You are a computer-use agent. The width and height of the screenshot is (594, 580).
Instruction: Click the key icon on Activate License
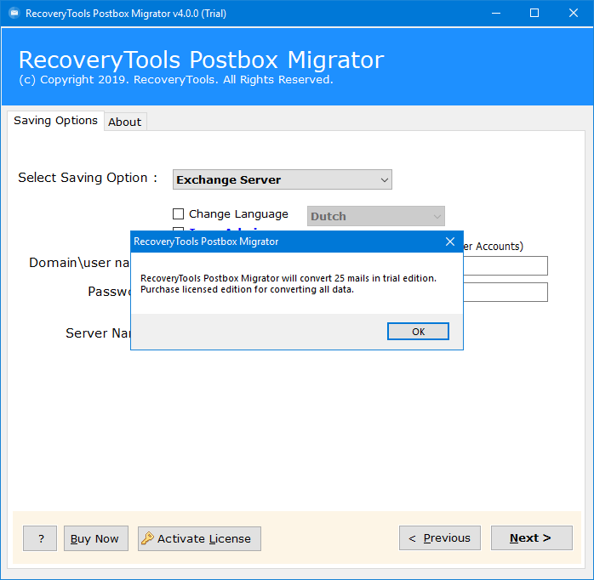[x=147, y=538]
